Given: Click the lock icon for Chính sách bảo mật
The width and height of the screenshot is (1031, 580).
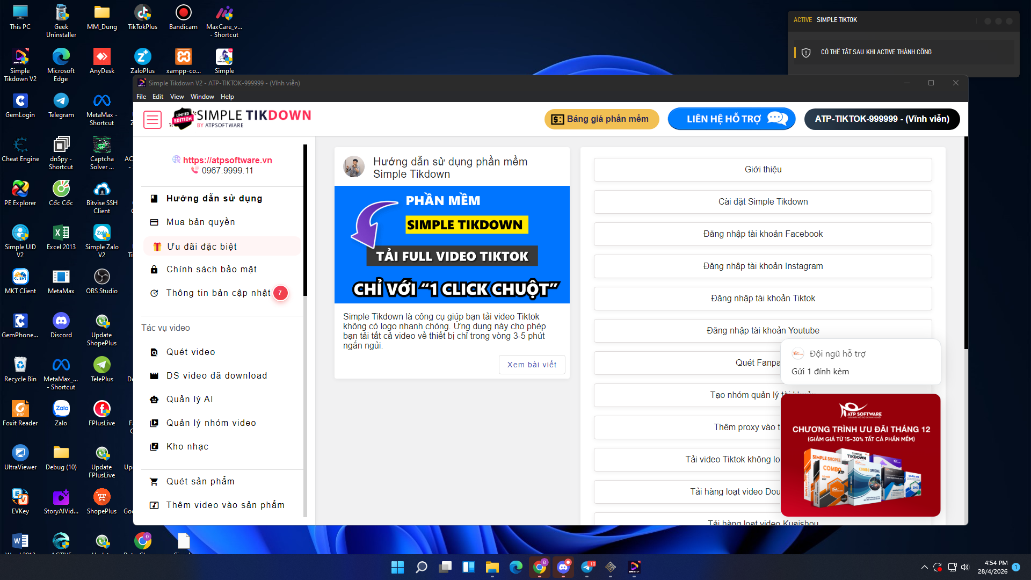Looking at the screenshot, I should tap(154, 270).
